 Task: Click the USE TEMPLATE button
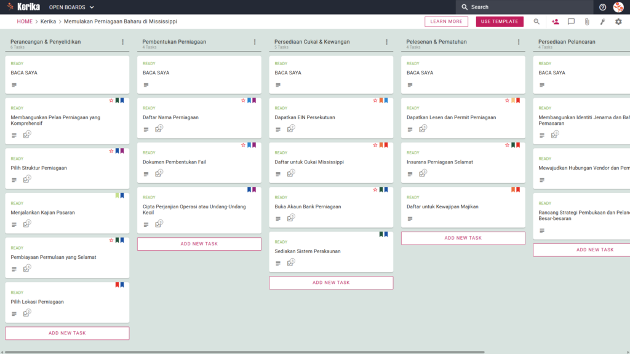pyautogui.click(x=500, y=22)
